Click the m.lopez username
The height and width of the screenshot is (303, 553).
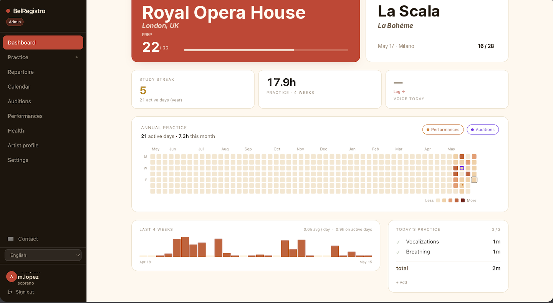(28, 277)
